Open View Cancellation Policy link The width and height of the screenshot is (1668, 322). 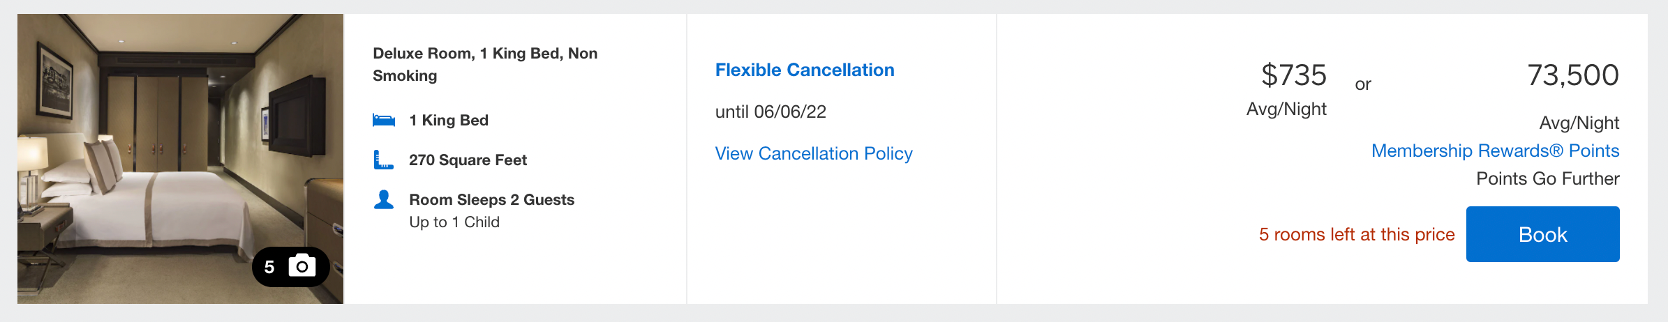pos(814,153)
